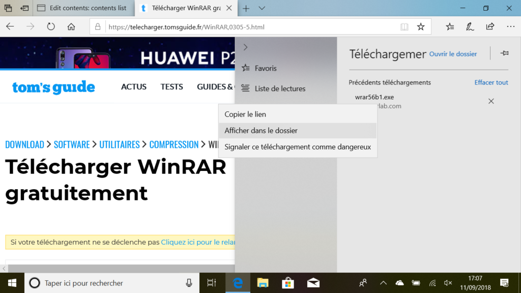
Task: Open the Windows Start menu
Action: (x=12, y=283)
